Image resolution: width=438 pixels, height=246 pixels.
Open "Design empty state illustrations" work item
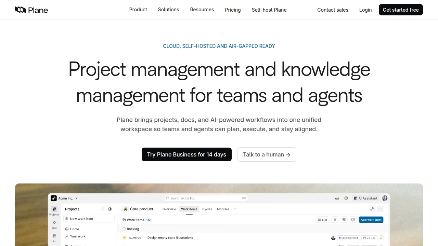click(170, 238)
